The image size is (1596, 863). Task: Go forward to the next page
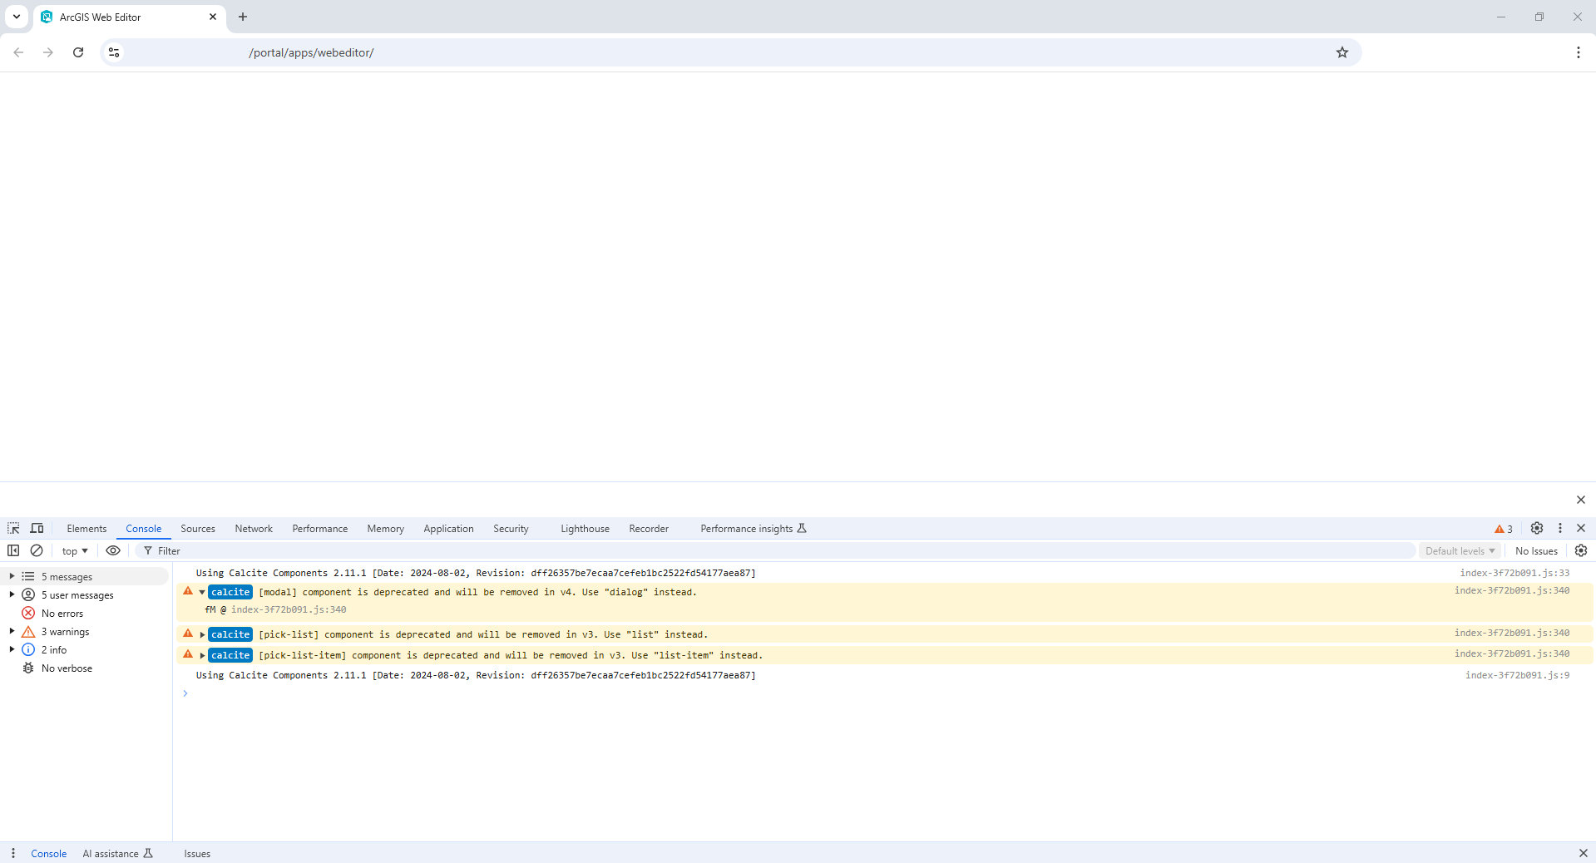[x=48, y=52]
